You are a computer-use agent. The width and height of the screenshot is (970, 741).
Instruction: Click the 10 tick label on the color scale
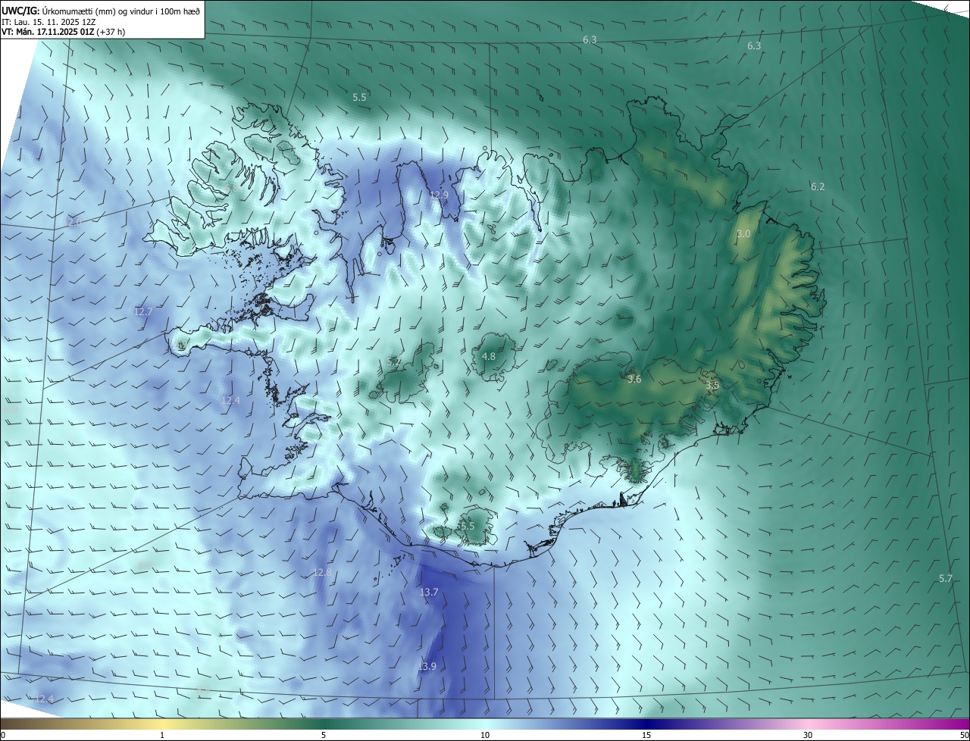click(x=485, y=735)
